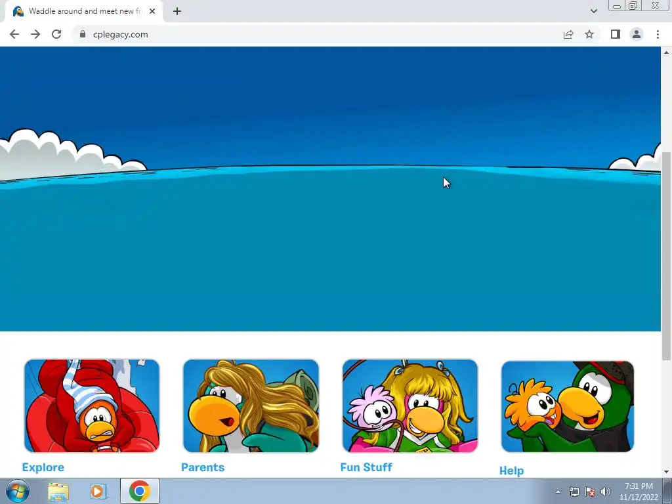Click the vertical scrollbar thumb
This screenshot has width=672, height=504.
(x=667, y=257)
